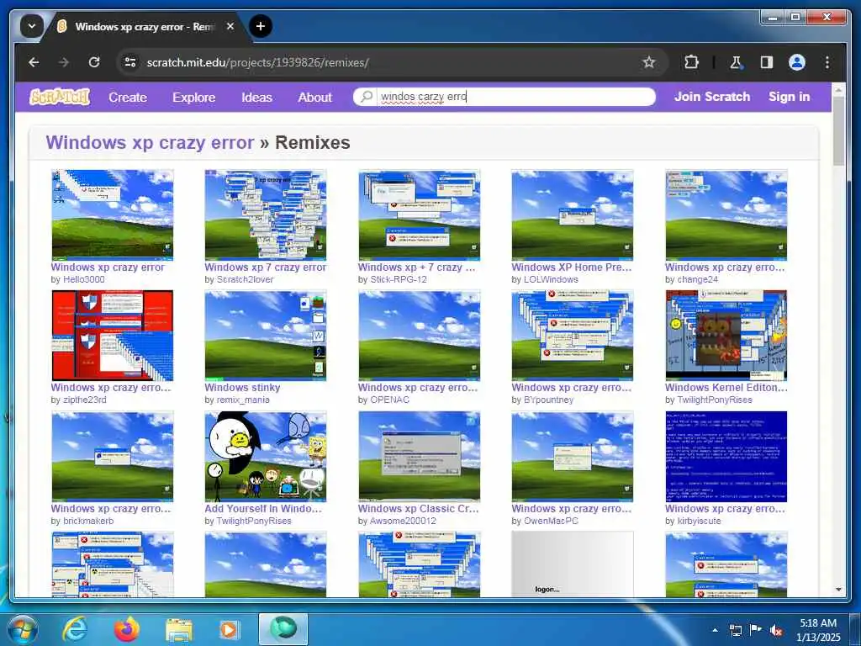Open thumbnail of project by Stick-RPG-12
This screenshot has width=861, height=646.
pyautogui.click(x=419, y=214)
